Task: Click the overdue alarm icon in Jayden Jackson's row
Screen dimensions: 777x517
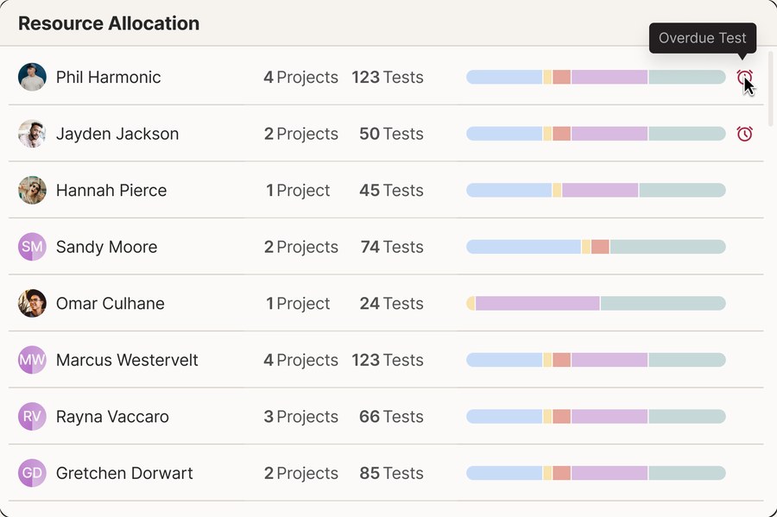Action: pyautogui.click(x=744, y=134)
